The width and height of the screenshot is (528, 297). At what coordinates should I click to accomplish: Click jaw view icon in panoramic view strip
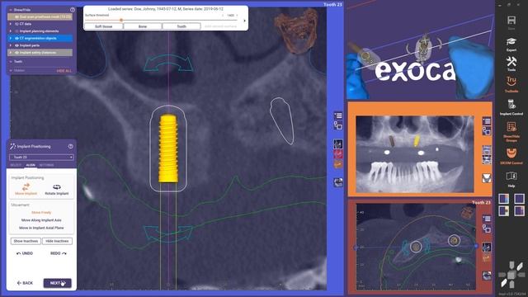(487, 178)
